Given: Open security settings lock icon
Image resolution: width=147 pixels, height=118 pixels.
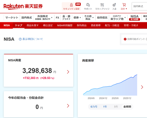Looking at the screenshot, I should click(x=71, y=5).
